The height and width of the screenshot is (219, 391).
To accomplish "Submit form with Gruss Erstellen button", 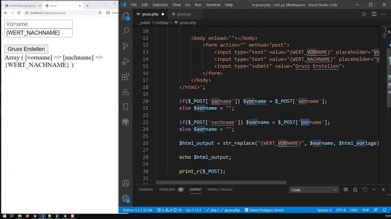I will 26,49.
